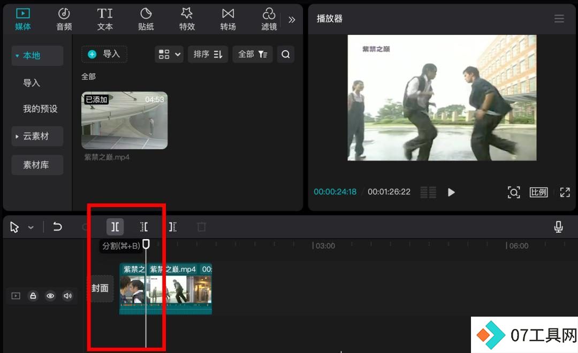The image size is (578, 353).
Task: Open the selection tool dropdown arrow
Action: pyautogui.click(x=31, y=227)
